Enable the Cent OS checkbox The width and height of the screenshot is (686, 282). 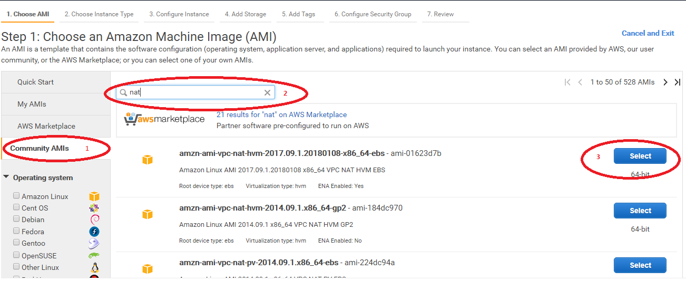[x=17, y=207]
